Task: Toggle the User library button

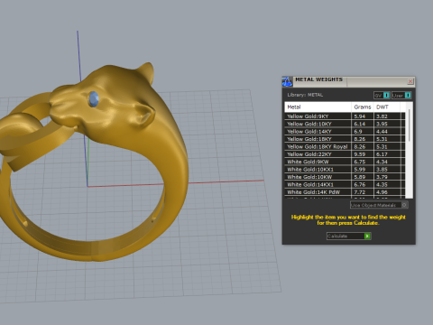Action: (401, 96)
